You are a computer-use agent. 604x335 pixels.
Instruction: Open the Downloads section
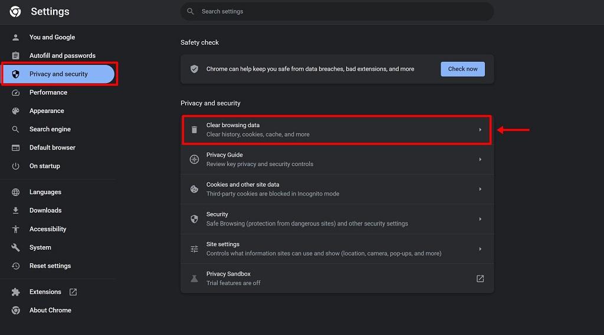pos(58,210)
